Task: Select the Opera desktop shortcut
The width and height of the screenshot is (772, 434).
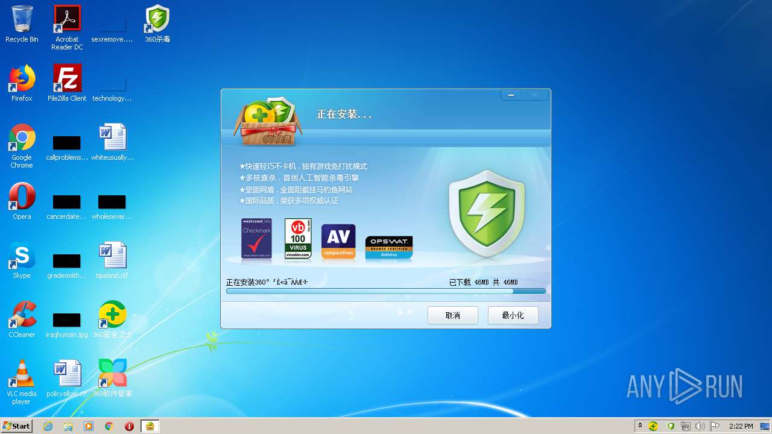Action: [x=22, y=201]
